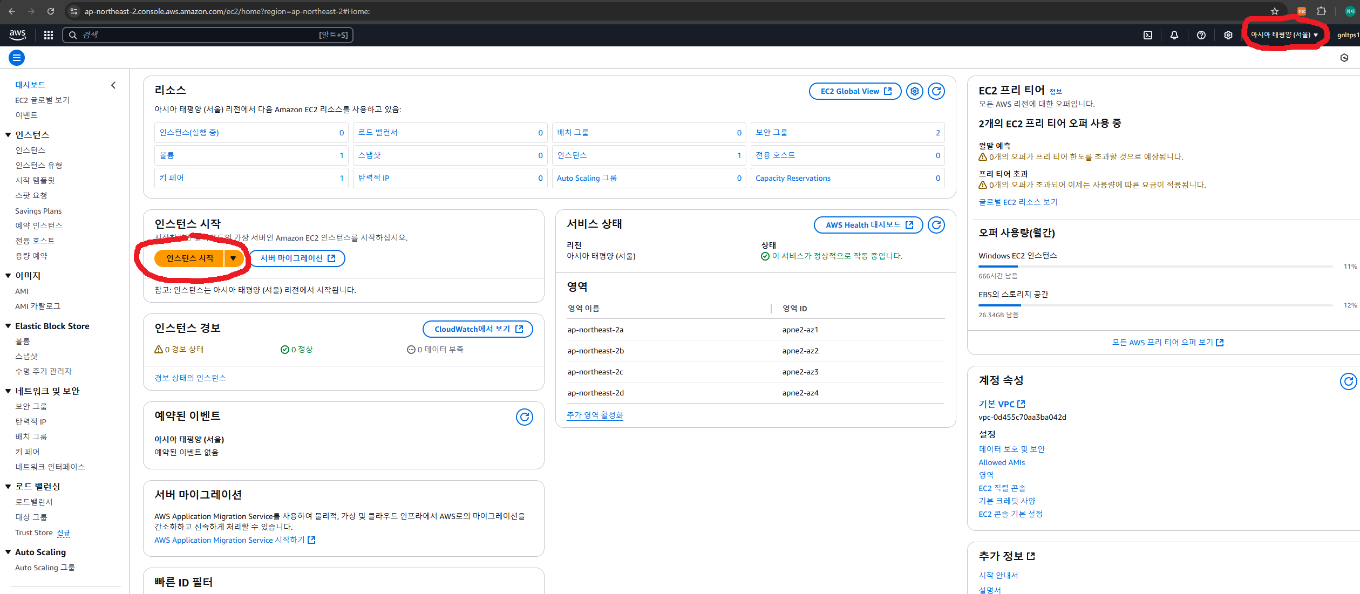Viewport: 1360px width, 594px height.
Task: Open Allowed AMIs settings link
Action: pos(1002,462)
